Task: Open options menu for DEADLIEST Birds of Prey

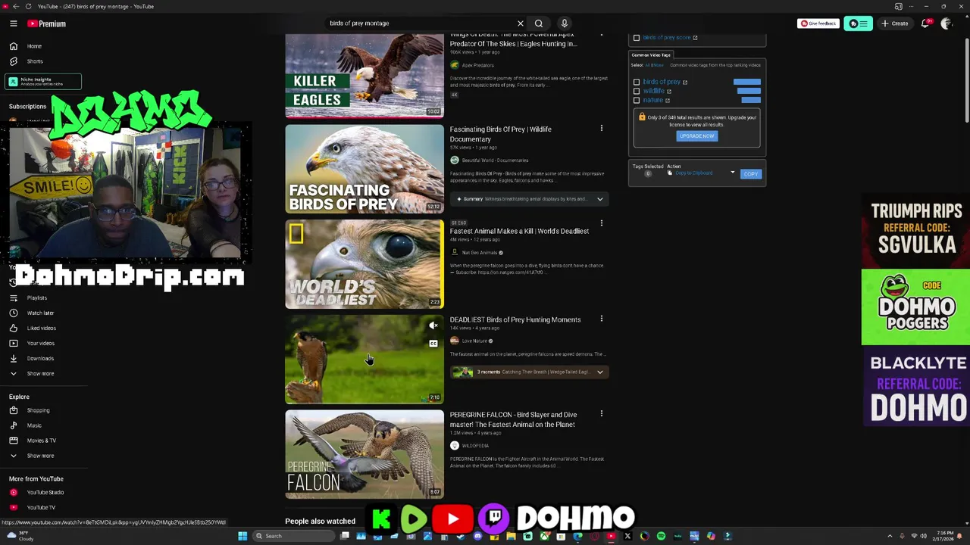Action: 602,319
